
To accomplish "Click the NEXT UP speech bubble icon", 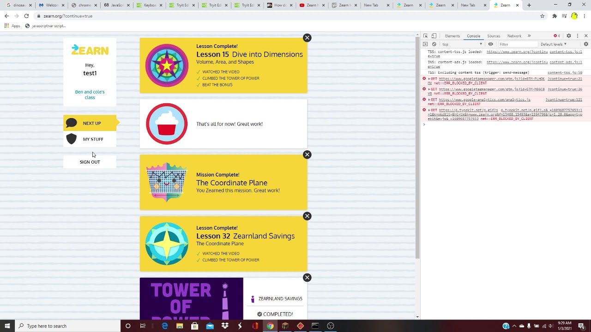I will pos(71,123).
